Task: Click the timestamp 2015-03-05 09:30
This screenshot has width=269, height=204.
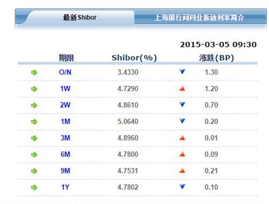Action: (x=218, y=45)
